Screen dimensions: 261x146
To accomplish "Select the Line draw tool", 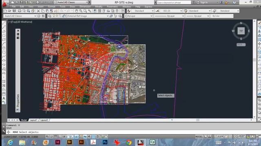I will pyautogui.click(x=4, y=23).
